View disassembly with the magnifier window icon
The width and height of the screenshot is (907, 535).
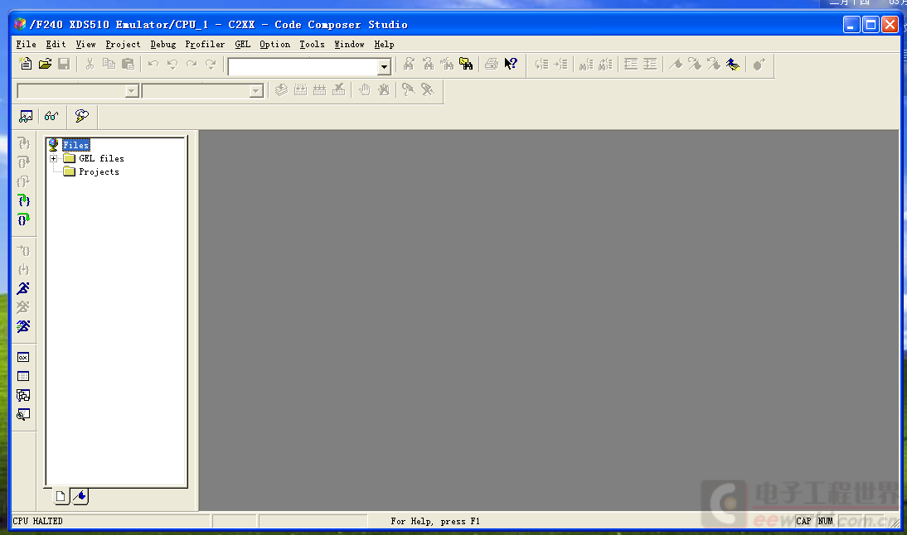[23, 415]
